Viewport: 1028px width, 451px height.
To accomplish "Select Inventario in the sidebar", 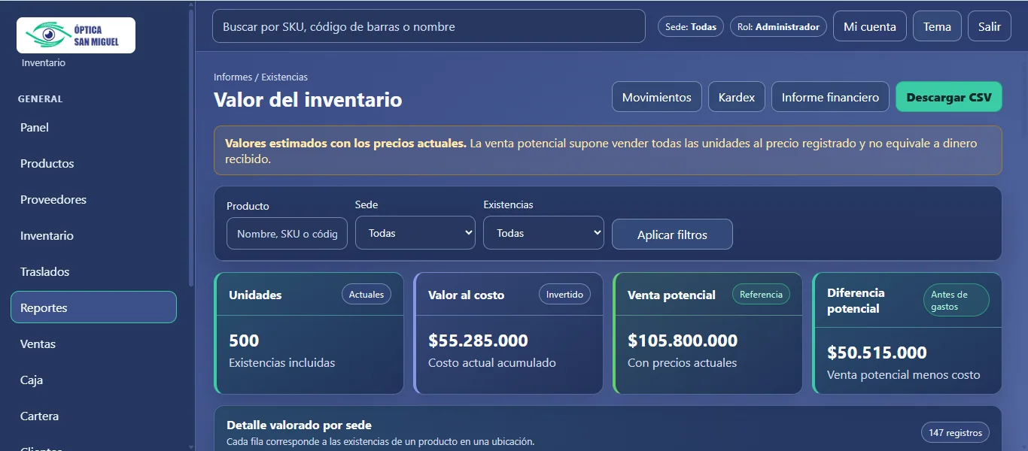I will pyautogui.click(x=93, y=236).
